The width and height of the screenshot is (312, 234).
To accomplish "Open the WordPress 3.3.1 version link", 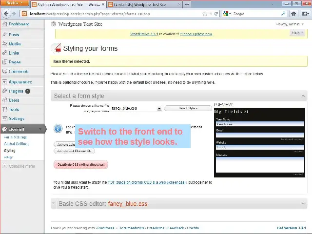I will point(144,34).
